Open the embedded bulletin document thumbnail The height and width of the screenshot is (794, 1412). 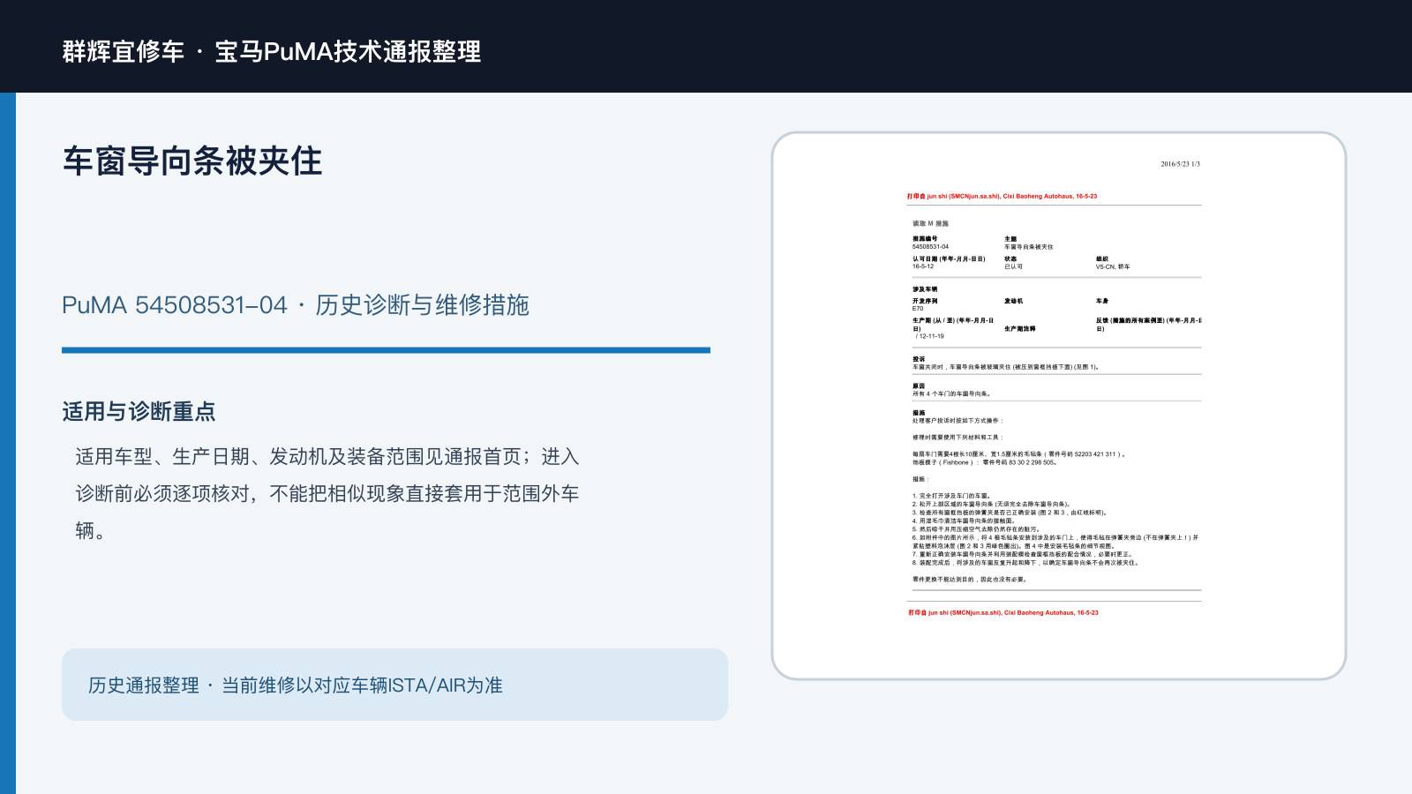click(x=1059, y=406)
